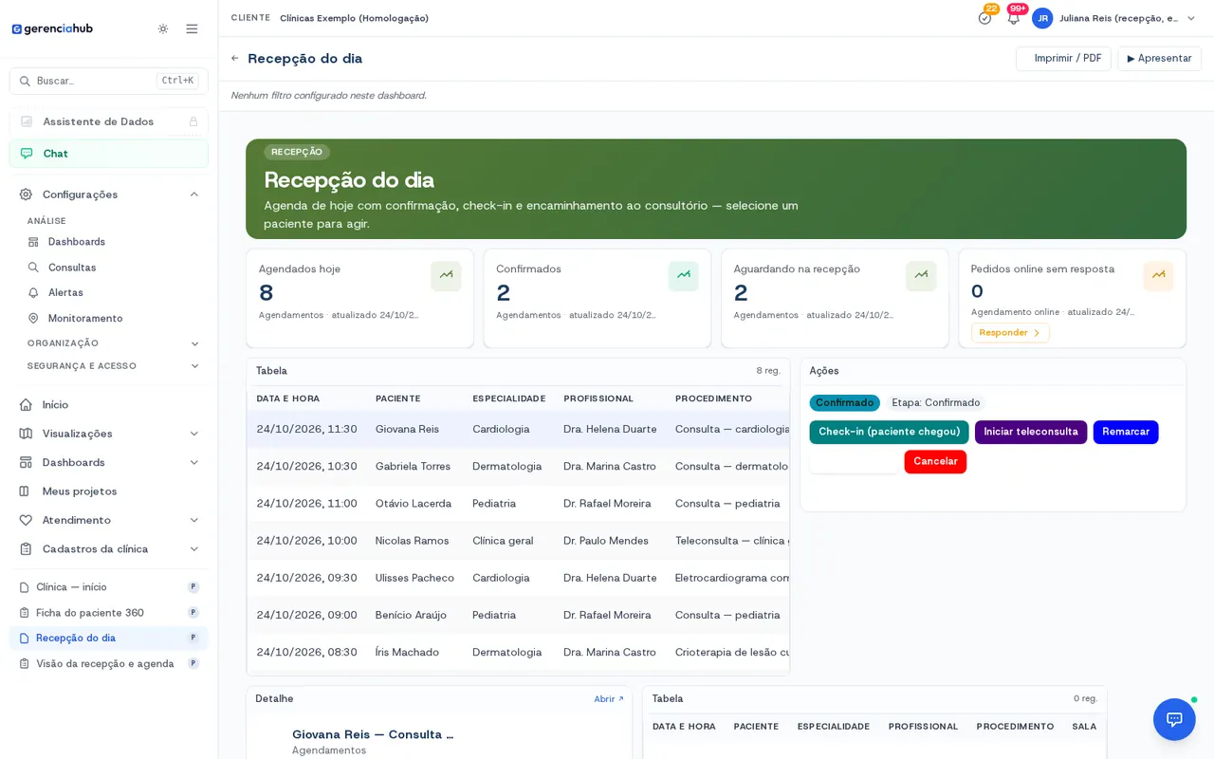Click the red Cancelar button
The image size is (1214, 759).
pos(935,461)
